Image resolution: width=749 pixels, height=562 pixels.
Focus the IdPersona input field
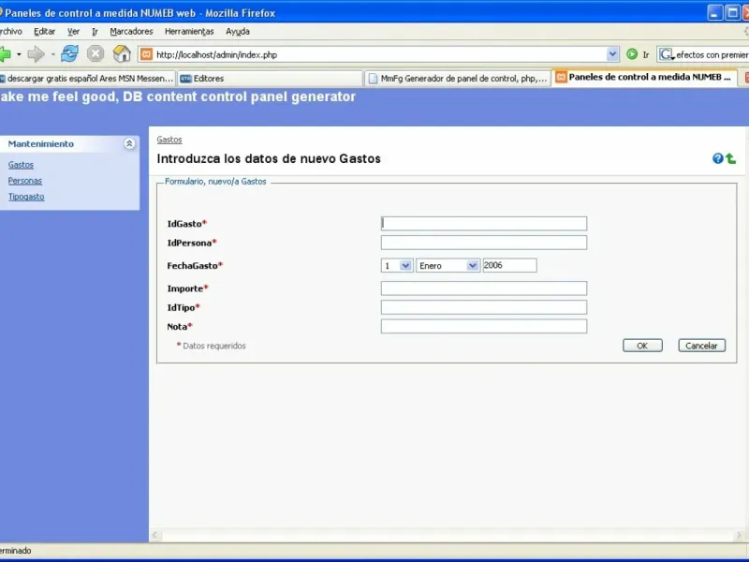pos(484,243)
